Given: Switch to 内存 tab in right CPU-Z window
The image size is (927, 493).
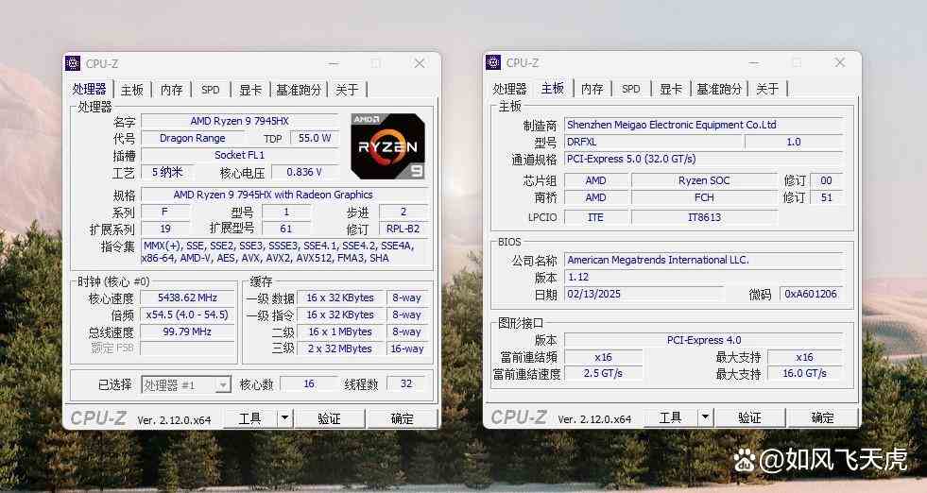Looking at the screenshot, I should coord(592,89).
